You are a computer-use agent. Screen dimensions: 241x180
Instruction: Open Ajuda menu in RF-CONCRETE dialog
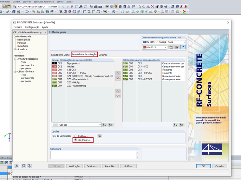click(45, 27)
